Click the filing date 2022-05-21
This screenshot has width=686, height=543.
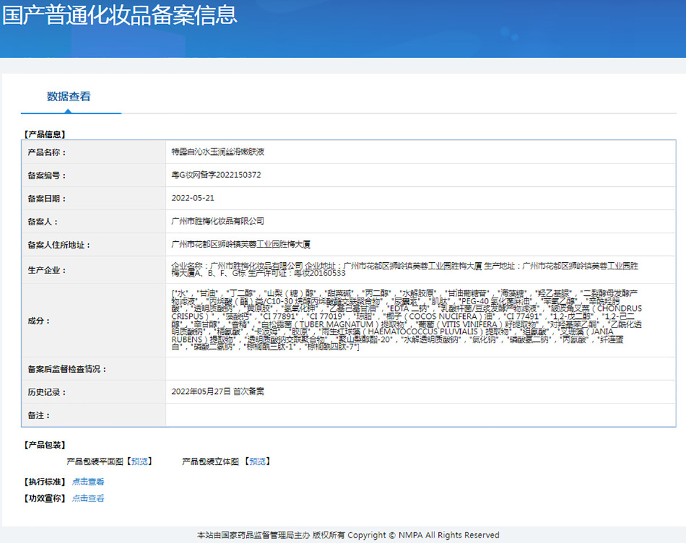click(x=193, y=198)
